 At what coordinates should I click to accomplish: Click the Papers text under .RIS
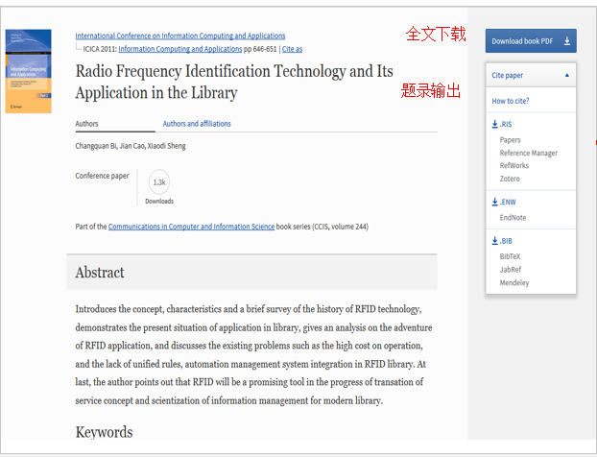pos(510,140)
